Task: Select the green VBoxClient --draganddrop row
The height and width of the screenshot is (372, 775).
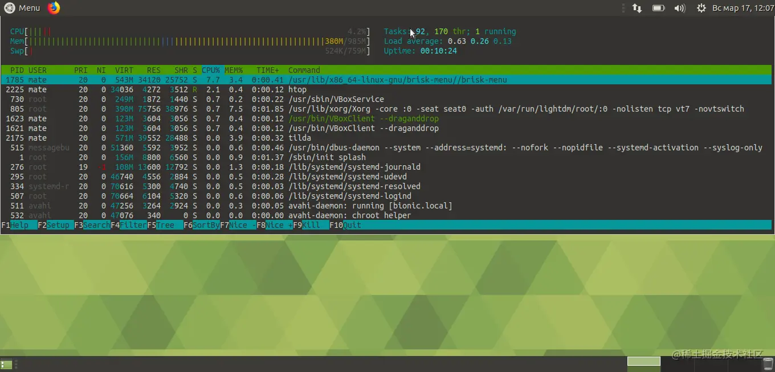Action: coord(386,118)
